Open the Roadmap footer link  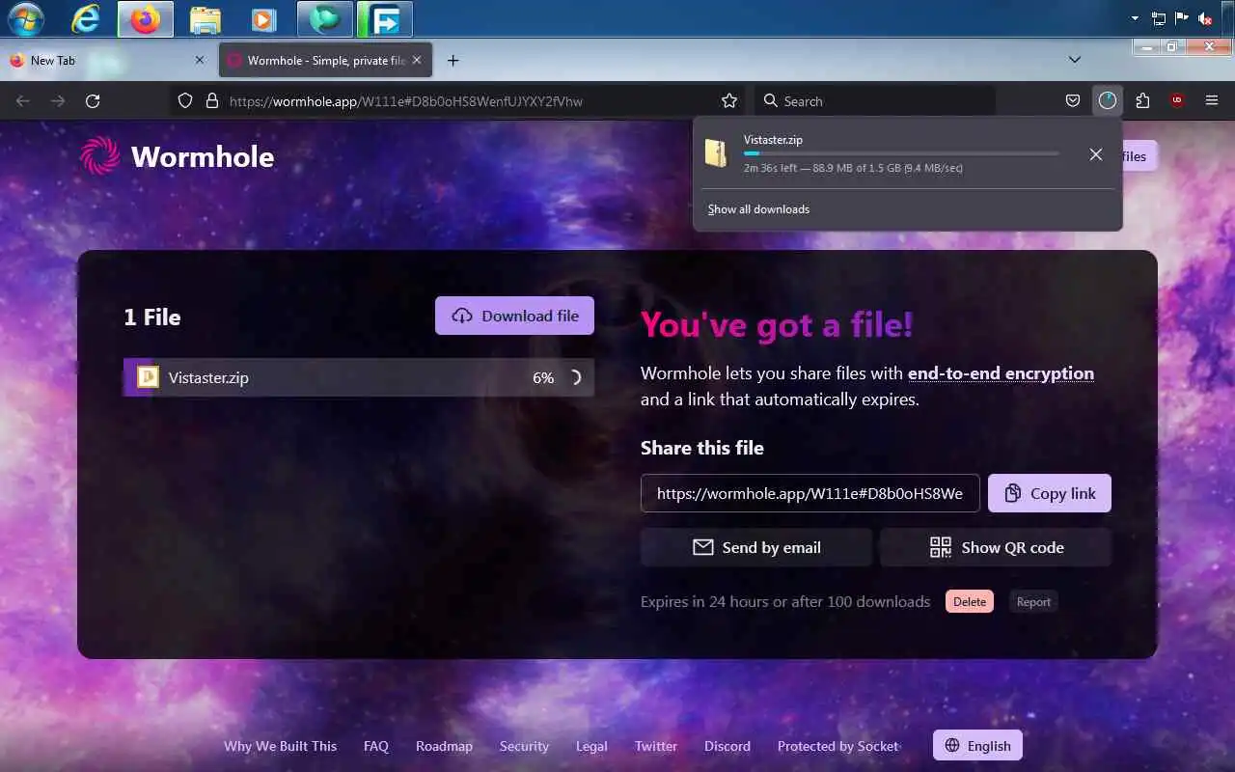(444, 746)
